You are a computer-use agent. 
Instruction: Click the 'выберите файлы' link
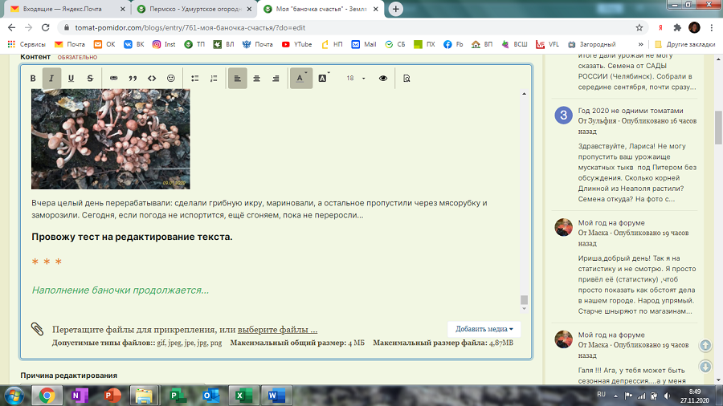pos(277,330)
